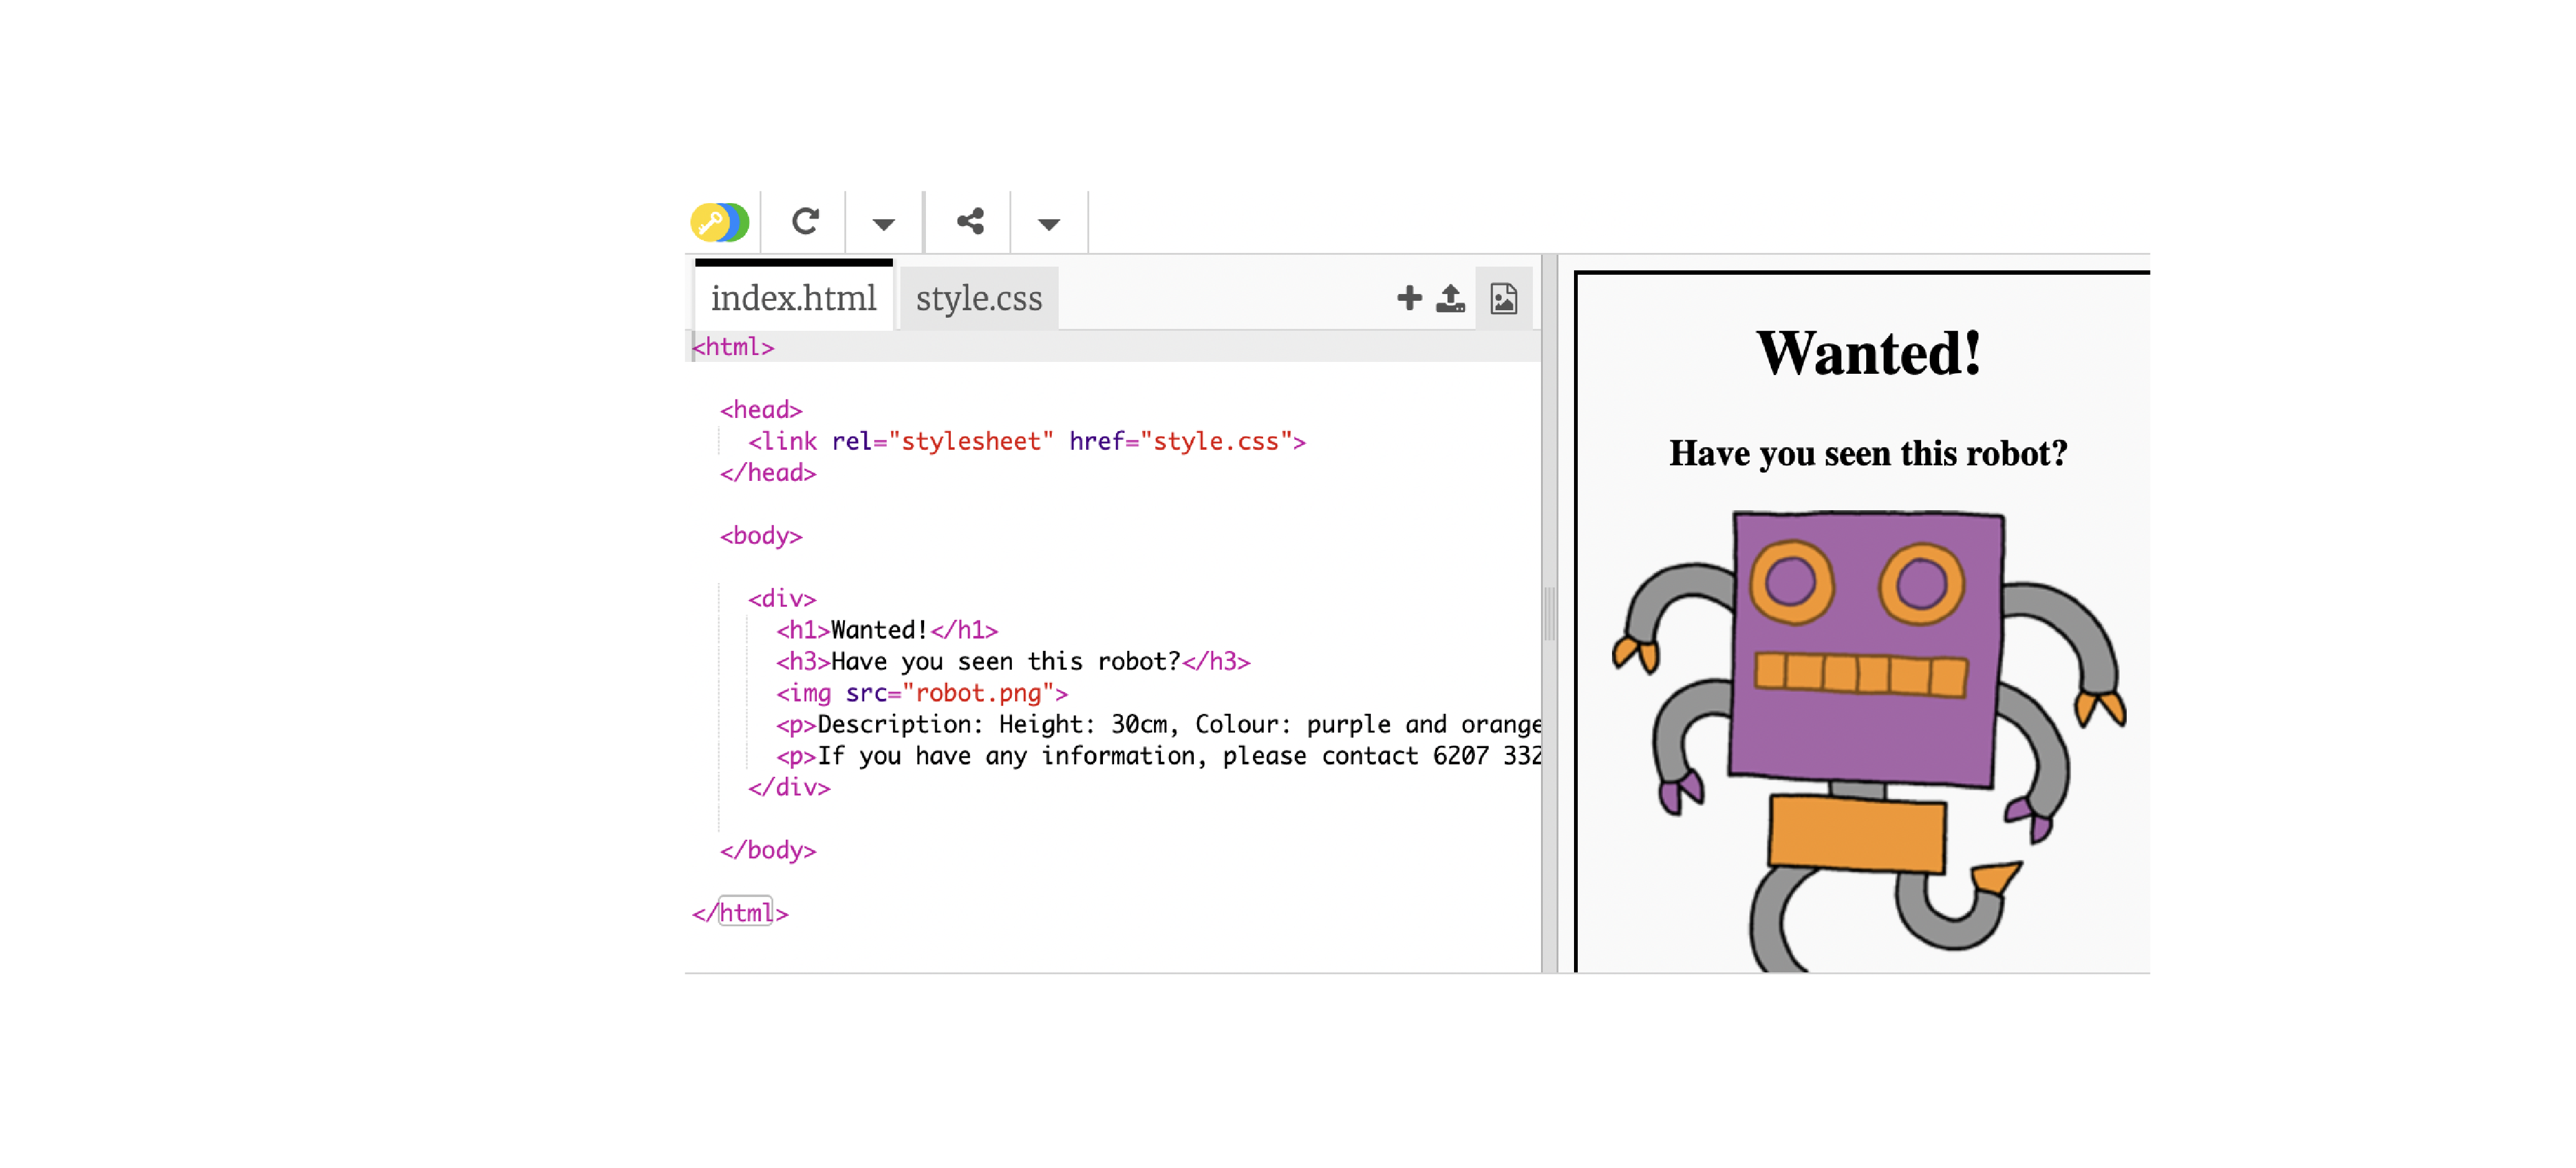Viewport: 2576px width, 1168px height.
Task: Click the Wanted! heading in preview
Action: coord(1868,353)
